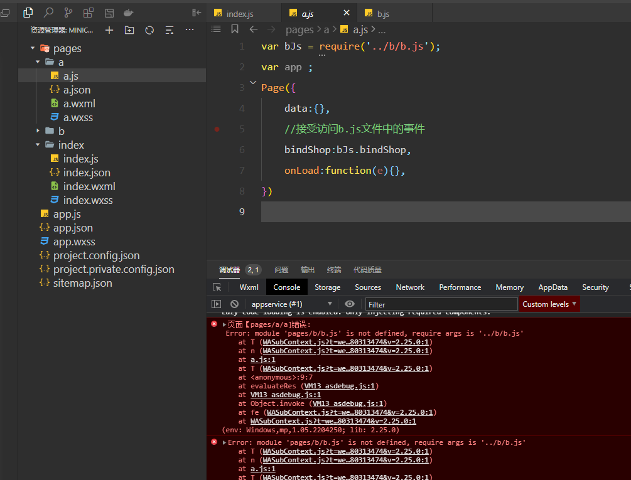
Task: Open the Security devtools tab
Action: [595, 287]
